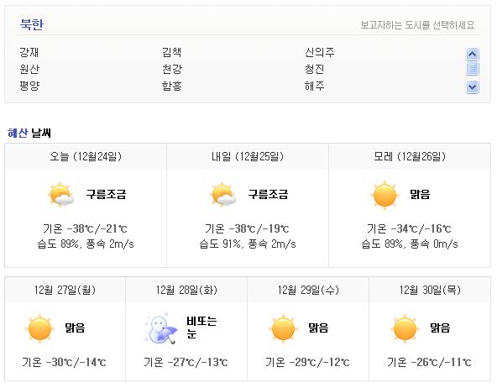Choose 평양 from the city list
The height and width of the screenshot is (388, 497).
(29, 86)
